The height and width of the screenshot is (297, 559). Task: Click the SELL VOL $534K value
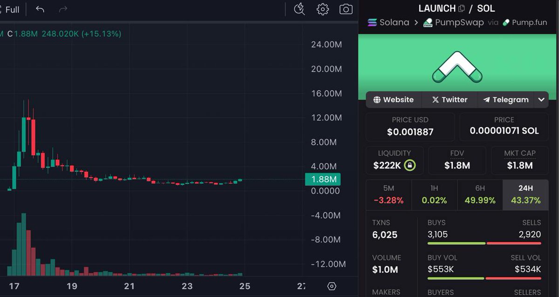(x=528, y=269)
